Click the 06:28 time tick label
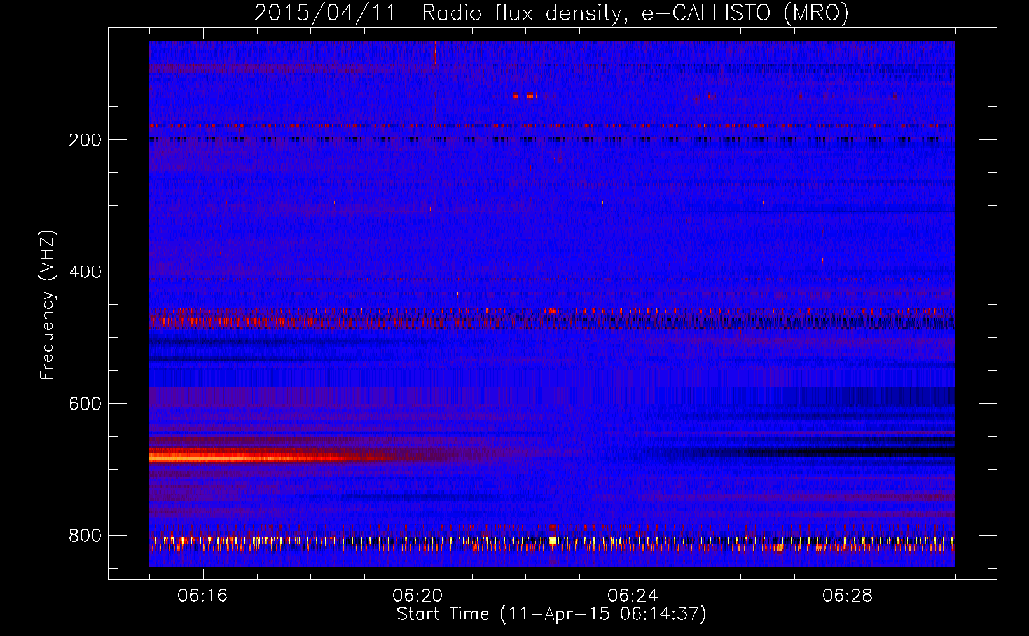1029x636 pixels. 848,596
